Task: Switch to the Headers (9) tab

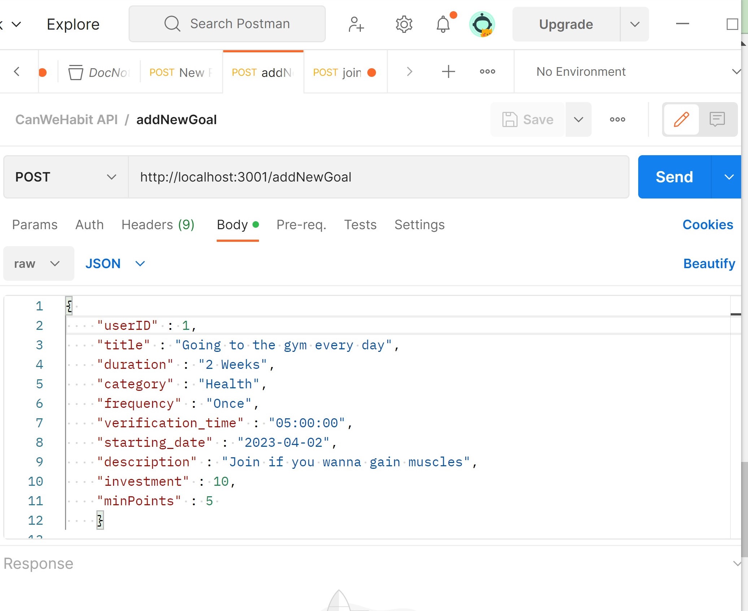Action: (158, 224)
